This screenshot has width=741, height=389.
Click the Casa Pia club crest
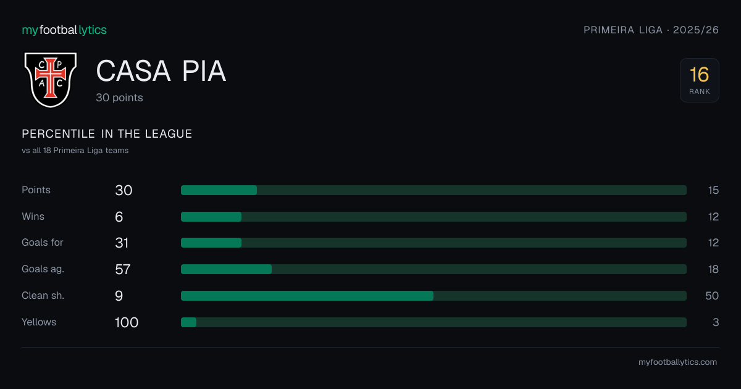tap(50, 80)
